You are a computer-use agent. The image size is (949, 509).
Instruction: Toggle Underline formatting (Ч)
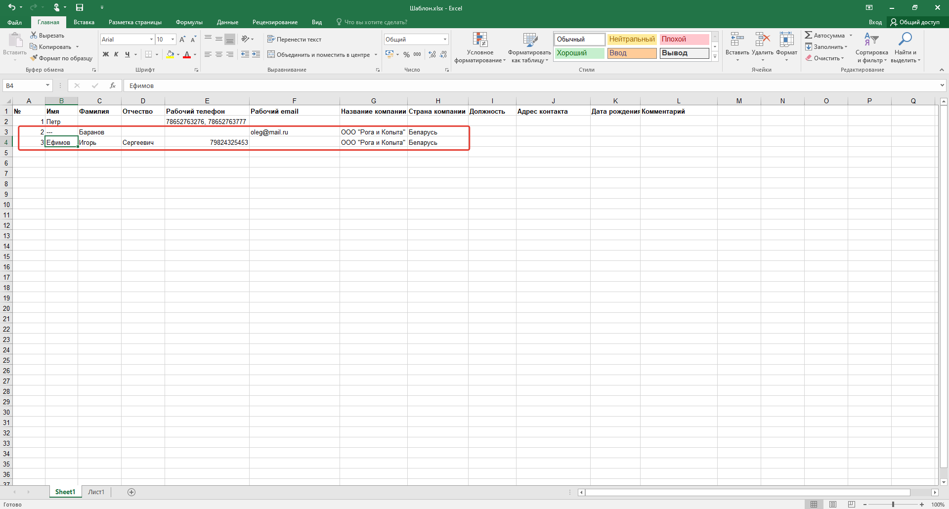(127, 54)
